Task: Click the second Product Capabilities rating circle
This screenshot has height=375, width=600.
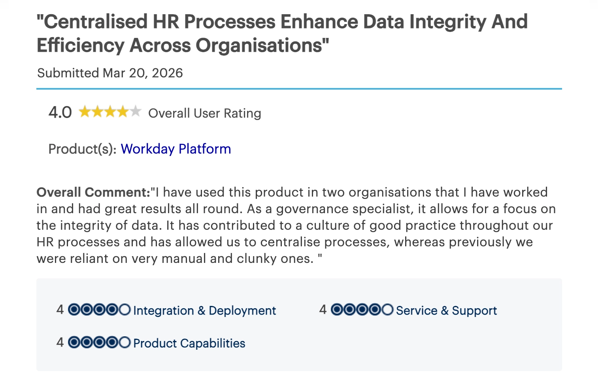Action: [x=87, y=342]
